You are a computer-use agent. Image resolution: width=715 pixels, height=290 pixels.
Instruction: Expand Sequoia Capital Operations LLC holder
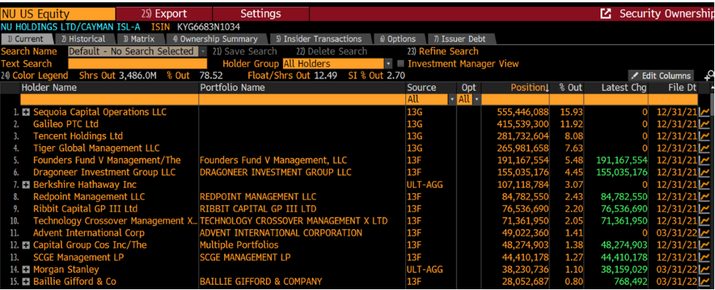point(26,112)
